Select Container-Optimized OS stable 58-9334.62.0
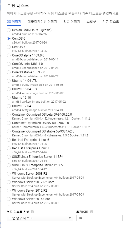 click(x=9, y=131)
